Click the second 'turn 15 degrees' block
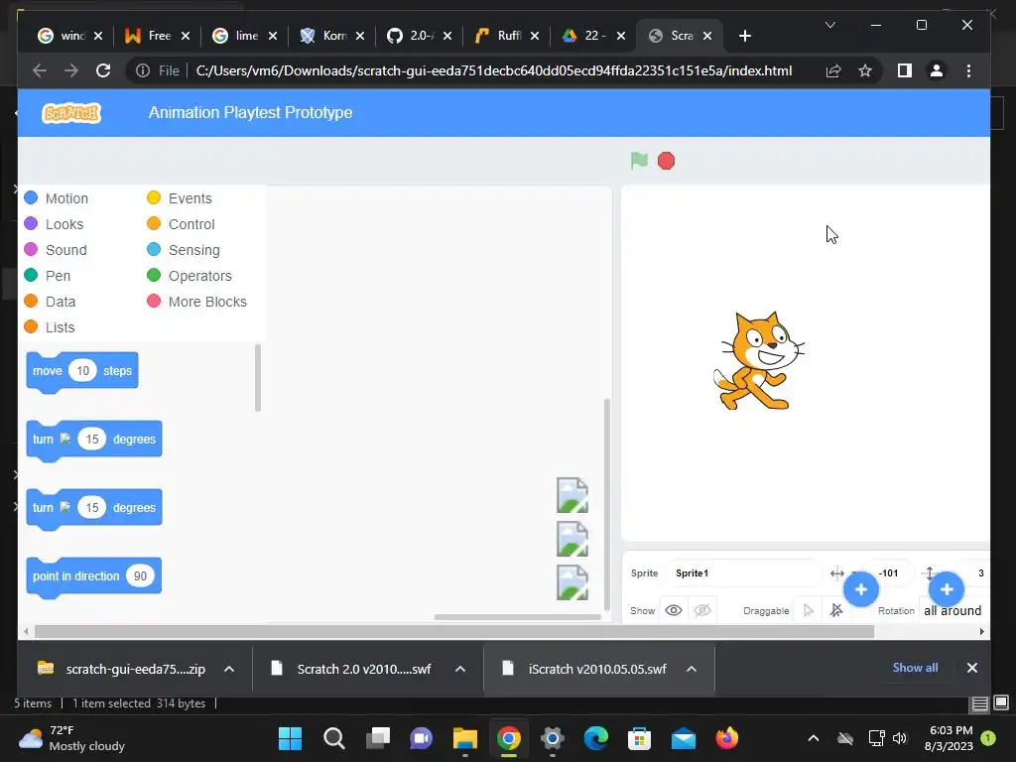 click(x=94, y=509)
